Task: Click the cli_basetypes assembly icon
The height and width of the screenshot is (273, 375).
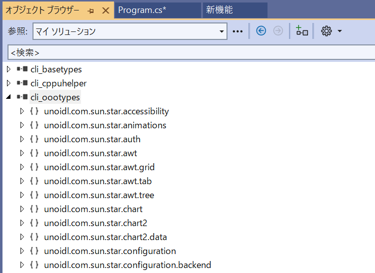Action: tap(22, 69)
